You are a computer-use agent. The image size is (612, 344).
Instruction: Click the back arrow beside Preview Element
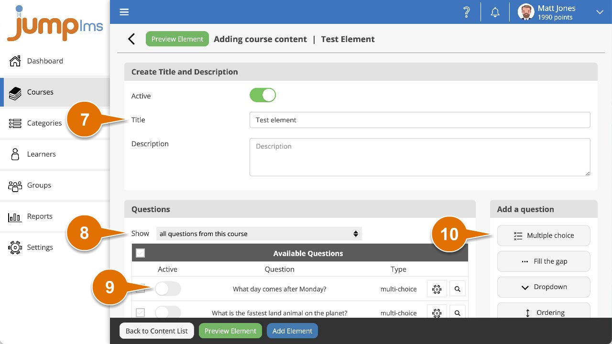coord(131,39)
